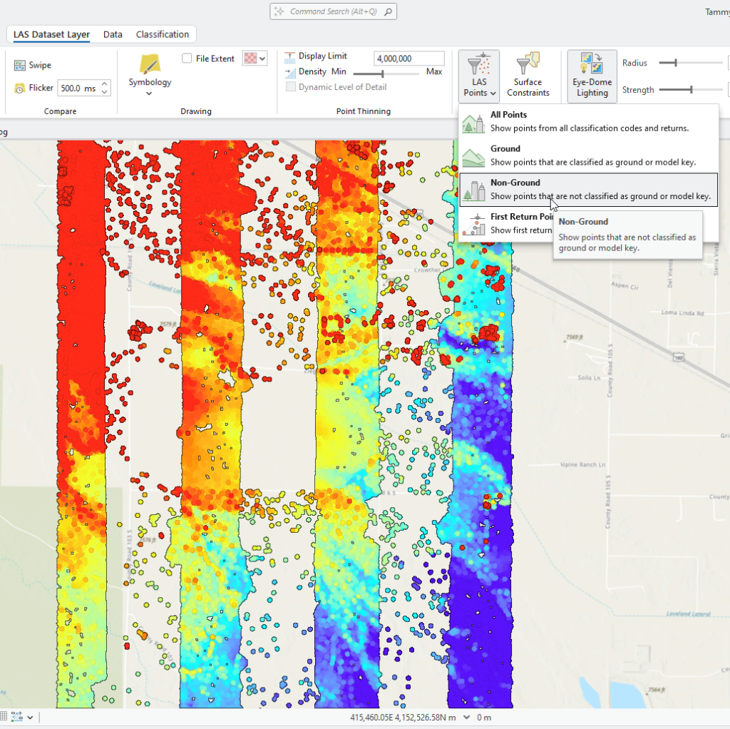
Task: Open the File Extent swatch dropdown
Action: click(262, 58)
